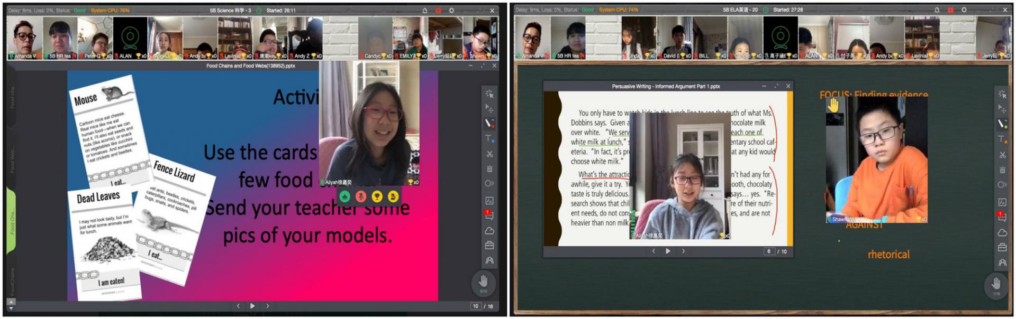Open cloud files in ELA window
Image resolution: width=1016 pixels, height=319 pixels.
tap(1002, 232)
